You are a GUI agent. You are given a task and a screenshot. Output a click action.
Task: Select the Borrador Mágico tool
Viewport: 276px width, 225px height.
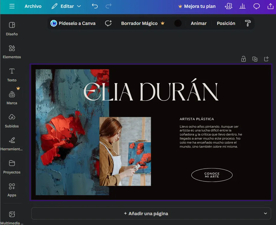coord(139,23)
